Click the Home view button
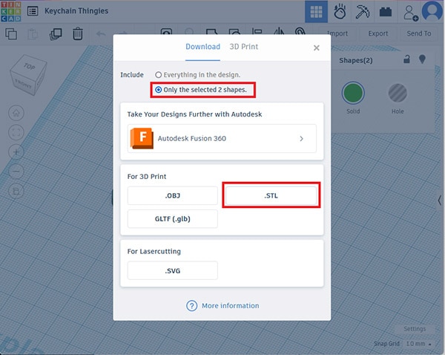Screen dimensions: 445x355 pyautogui.click(x=16, y=113)
